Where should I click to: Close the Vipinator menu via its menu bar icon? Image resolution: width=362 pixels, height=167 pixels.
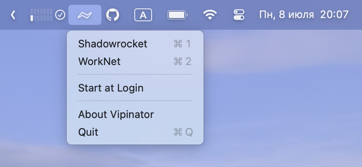coord(84,15)
